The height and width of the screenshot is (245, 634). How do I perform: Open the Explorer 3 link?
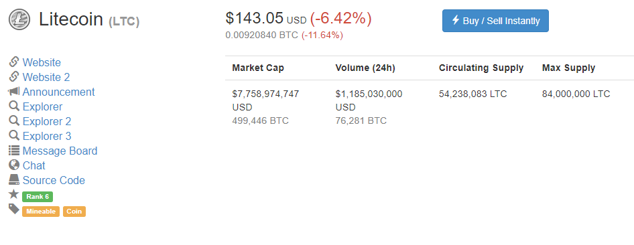point(47,136)
